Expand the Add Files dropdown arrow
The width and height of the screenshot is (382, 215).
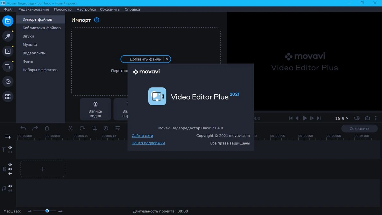point(167,59)
